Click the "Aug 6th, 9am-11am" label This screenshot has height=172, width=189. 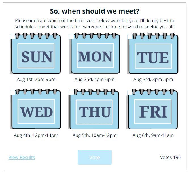(x=153, y=135)
